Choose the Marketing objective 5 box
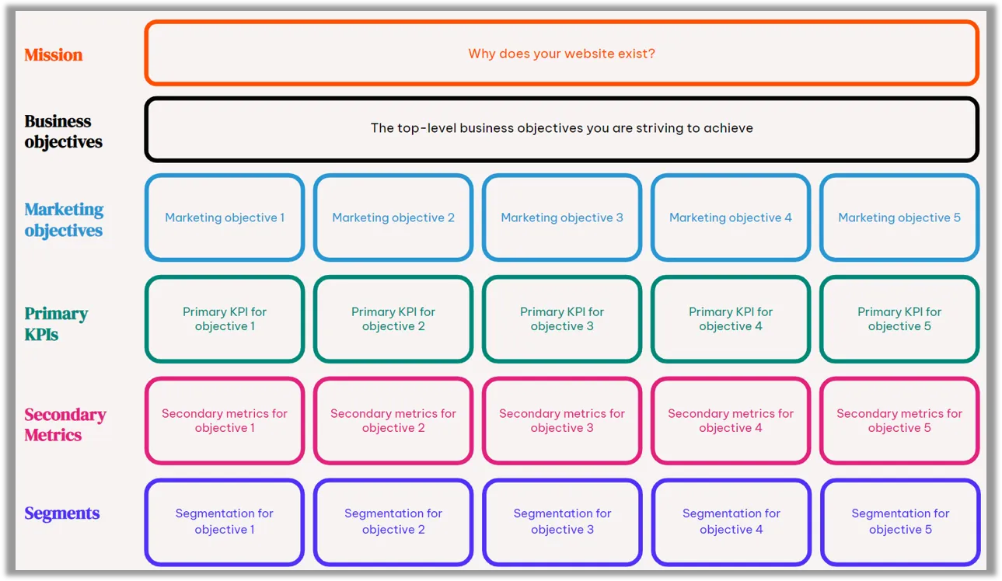The width and height of the screenshot is (1002, 581). (x=899, y=217)
